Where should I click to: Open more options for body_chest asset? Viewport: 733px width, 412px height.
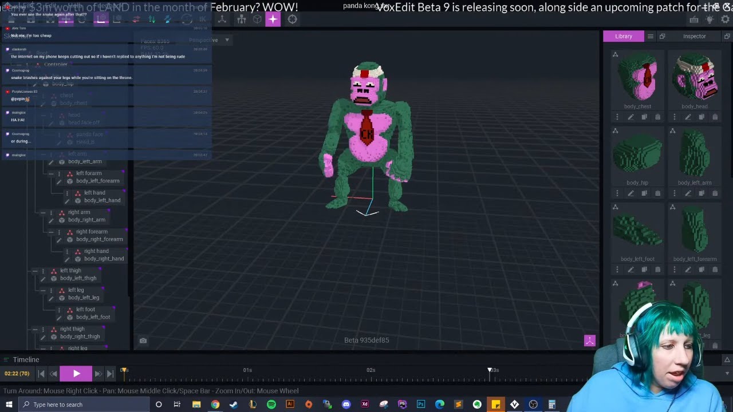tap(617, 117)
